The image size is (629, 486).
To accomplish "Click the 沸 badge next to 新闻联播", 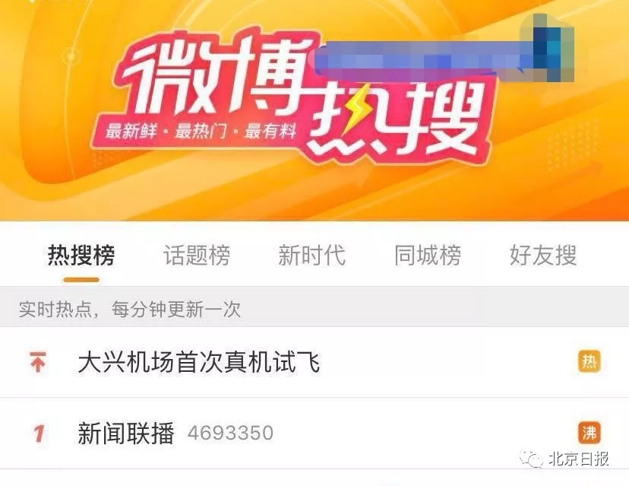I will point(589,433).
